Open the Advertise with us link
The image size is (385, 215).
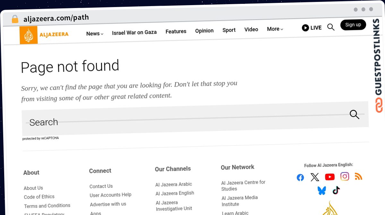click(108, 204)
